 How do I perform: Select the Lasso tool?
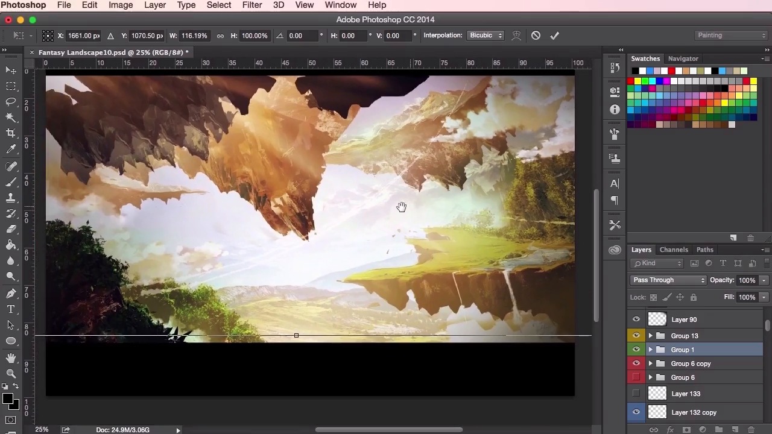click(11, 102)
